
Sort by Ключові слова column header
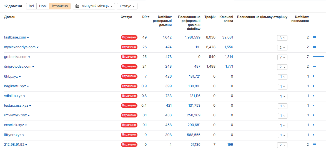226,19
